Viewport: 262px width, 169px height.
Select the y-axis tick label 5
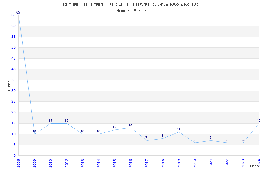pyautogui.click(x=15, y=145)
